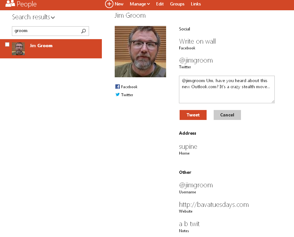This screenshot has height=237, width=294.
Task: Click inside the tweet message text box
Action: click(x=227, y=89)
